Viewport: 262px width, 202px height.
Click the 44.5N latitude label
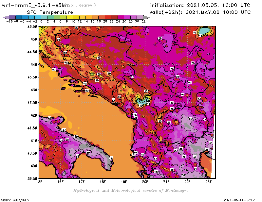(32, 52)
